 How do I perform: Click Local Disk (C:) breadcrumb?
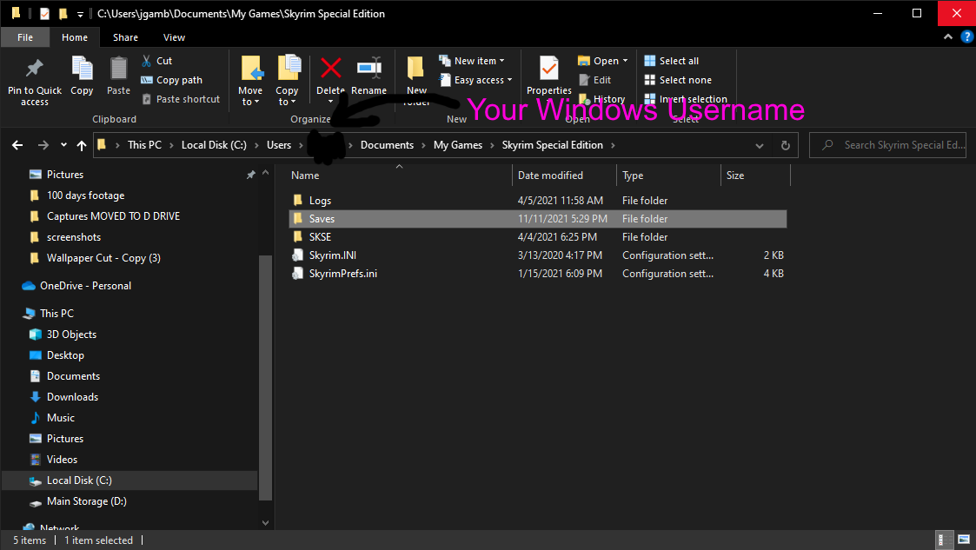coord(214,145)
